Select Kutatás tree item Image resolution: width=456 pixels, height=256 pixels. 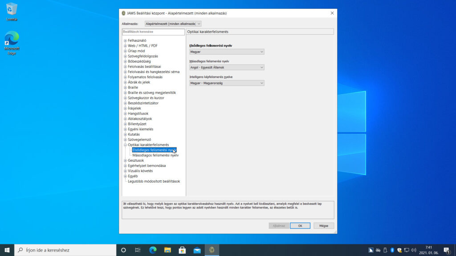134,134
